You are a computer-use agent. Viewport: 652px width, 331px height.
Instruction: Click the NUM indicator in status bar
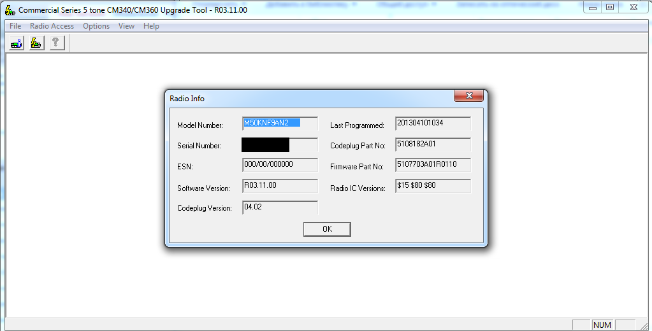tap(602, 325)
